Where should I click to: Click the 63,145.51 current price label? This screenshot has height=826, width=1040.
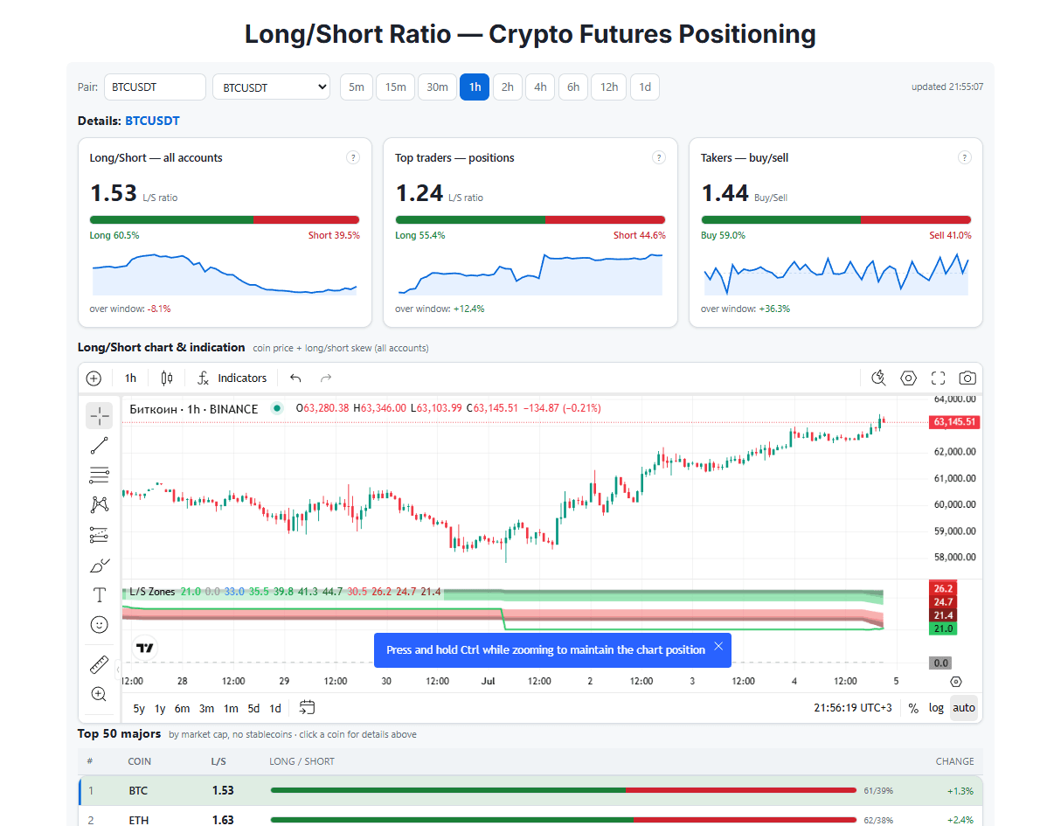point(954,422)
